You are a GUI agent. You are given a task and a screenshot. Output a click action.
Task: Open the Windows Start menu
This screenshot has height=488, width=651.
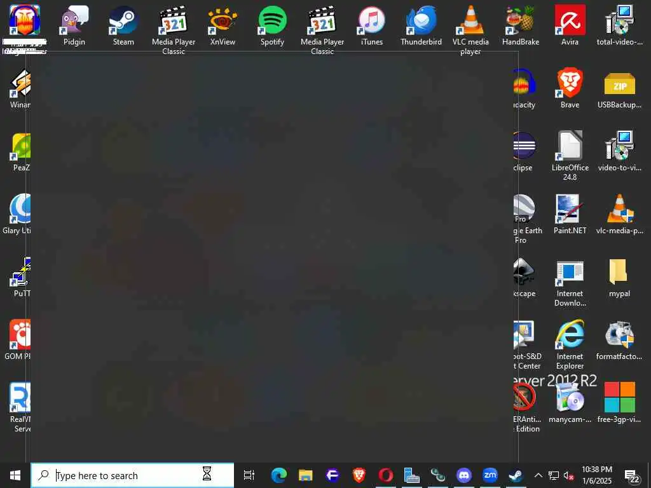[x=15, y=475]
